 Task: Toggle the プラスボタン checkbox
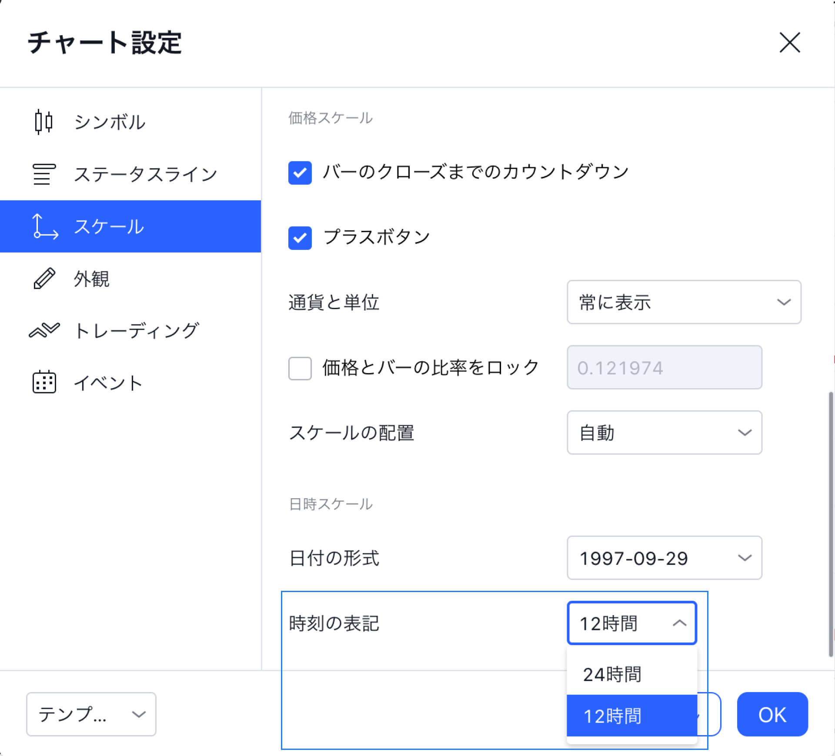(300, 238)
